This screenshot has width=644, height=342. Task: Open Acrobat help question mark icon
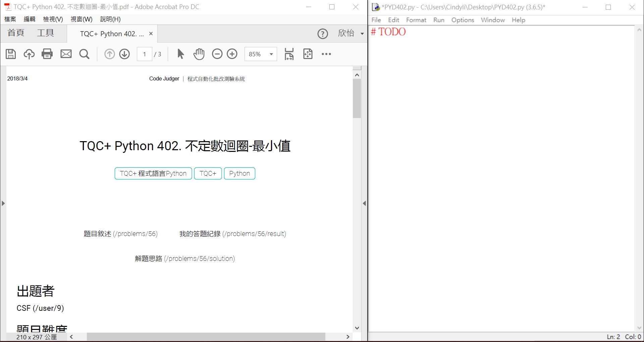point(323,34)
